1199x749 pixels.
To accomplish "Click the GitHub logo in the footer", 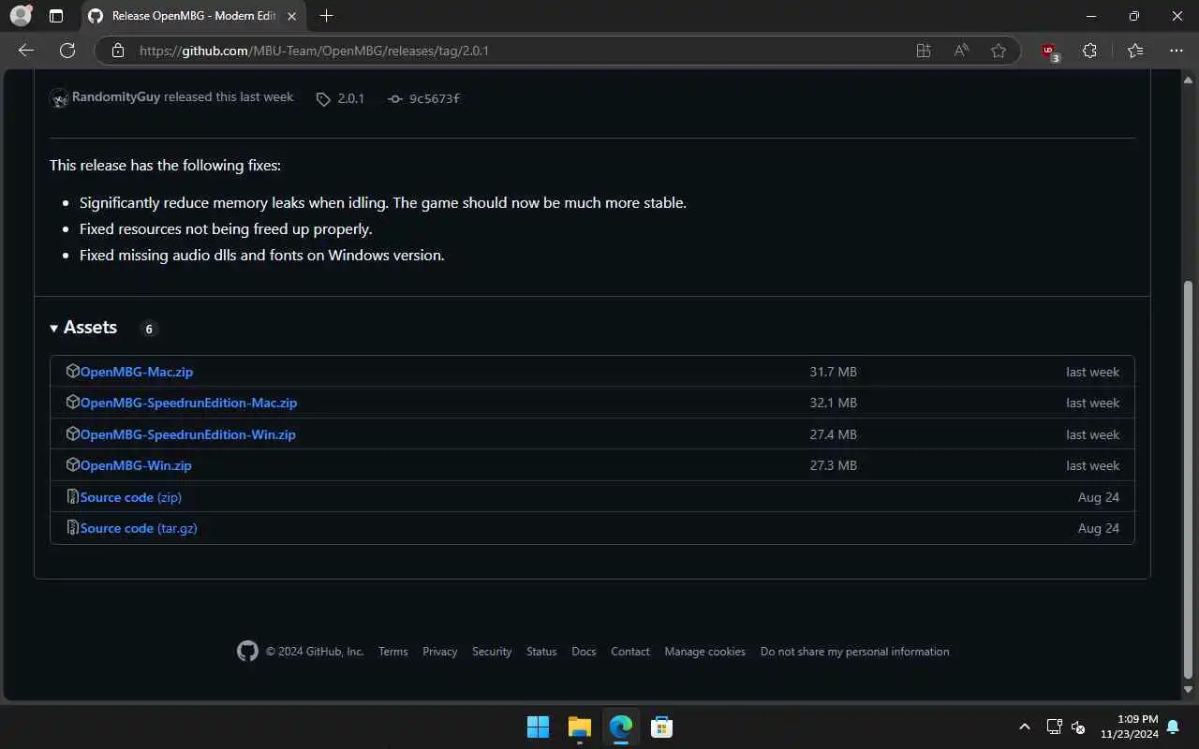I will [247, 652].
